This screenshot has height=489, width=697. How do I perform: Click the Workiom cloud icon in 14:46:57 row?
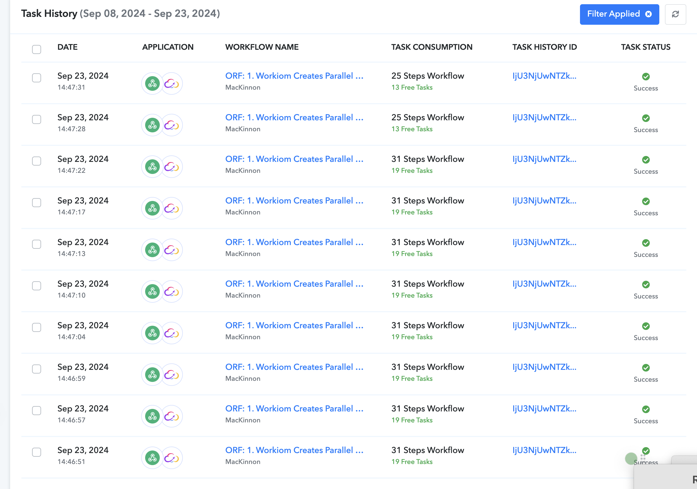[x=172, y=416]
